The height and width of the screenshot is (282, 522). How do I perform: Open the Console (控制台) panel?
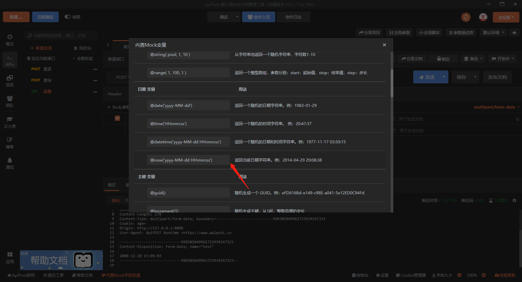pos(360,275)
